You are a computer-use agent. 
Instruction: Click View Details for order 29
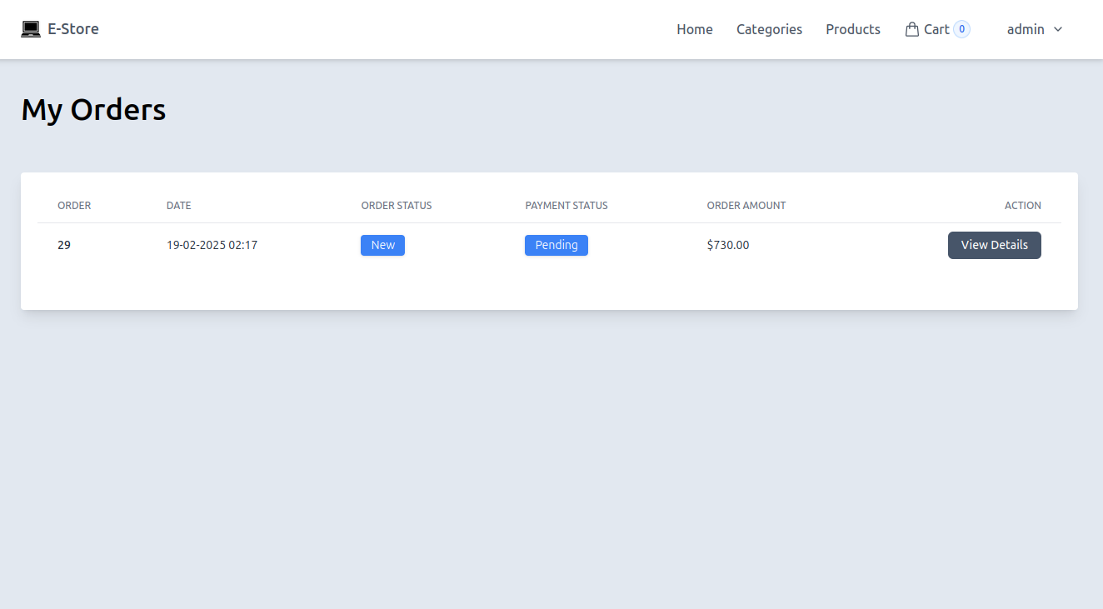(994, 245)
